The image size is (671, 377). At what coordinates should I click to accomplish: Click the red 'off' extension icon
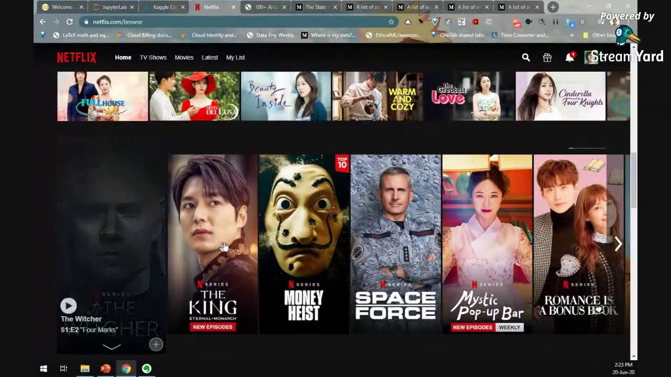[517, 23]
